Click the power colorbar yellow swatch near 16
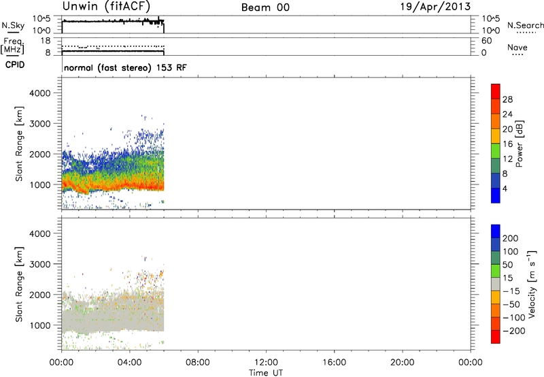The image size is (544, 377). [496, 135]
